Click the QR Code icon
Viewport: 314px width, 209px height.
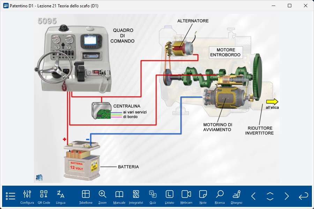[x=44, y=196]
